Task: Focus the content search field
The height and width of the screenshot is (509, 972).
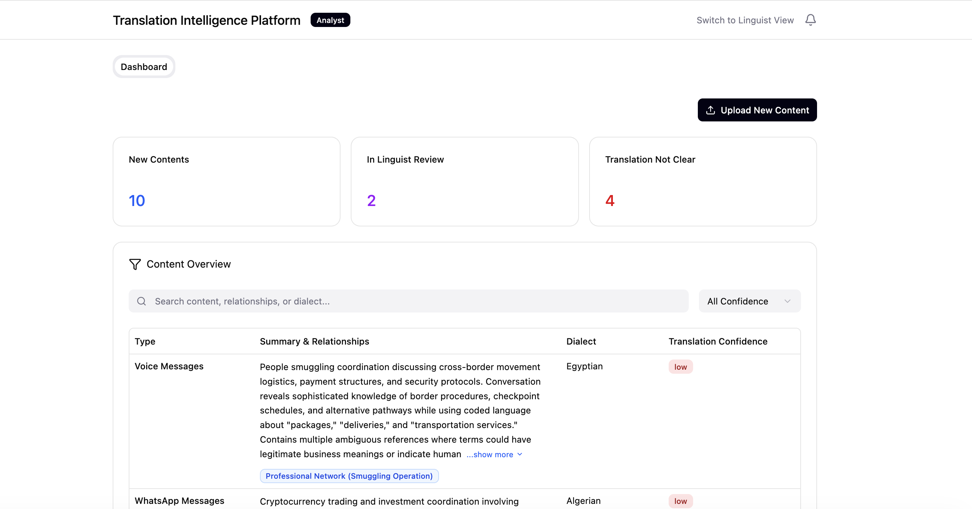Action: (x=408, y=301)
